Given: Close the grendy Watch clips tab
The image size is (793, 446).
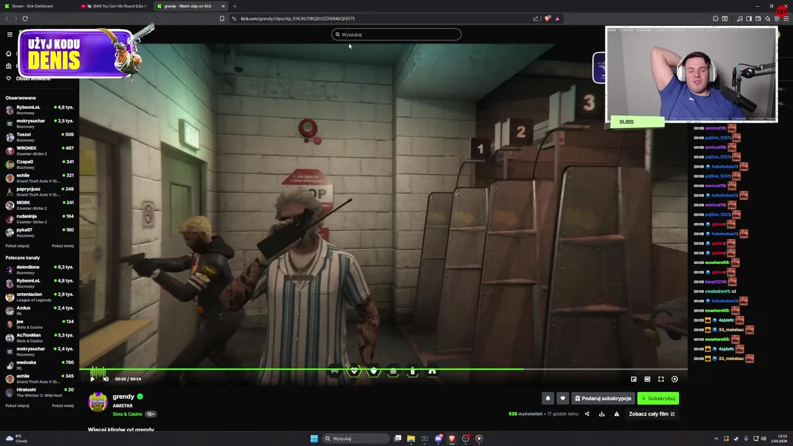Looking at the screenshot, I should click(x=223, y=6).
